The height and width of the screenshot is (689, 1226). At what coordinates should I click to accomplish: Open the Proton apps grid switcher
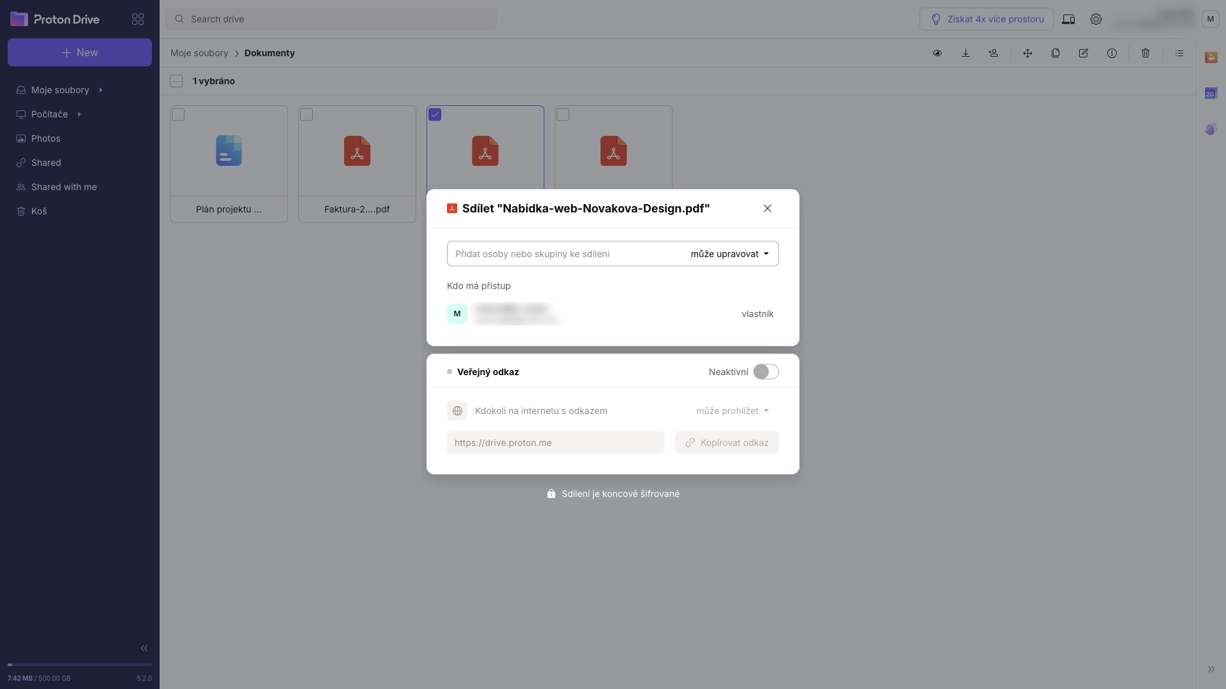138,19
